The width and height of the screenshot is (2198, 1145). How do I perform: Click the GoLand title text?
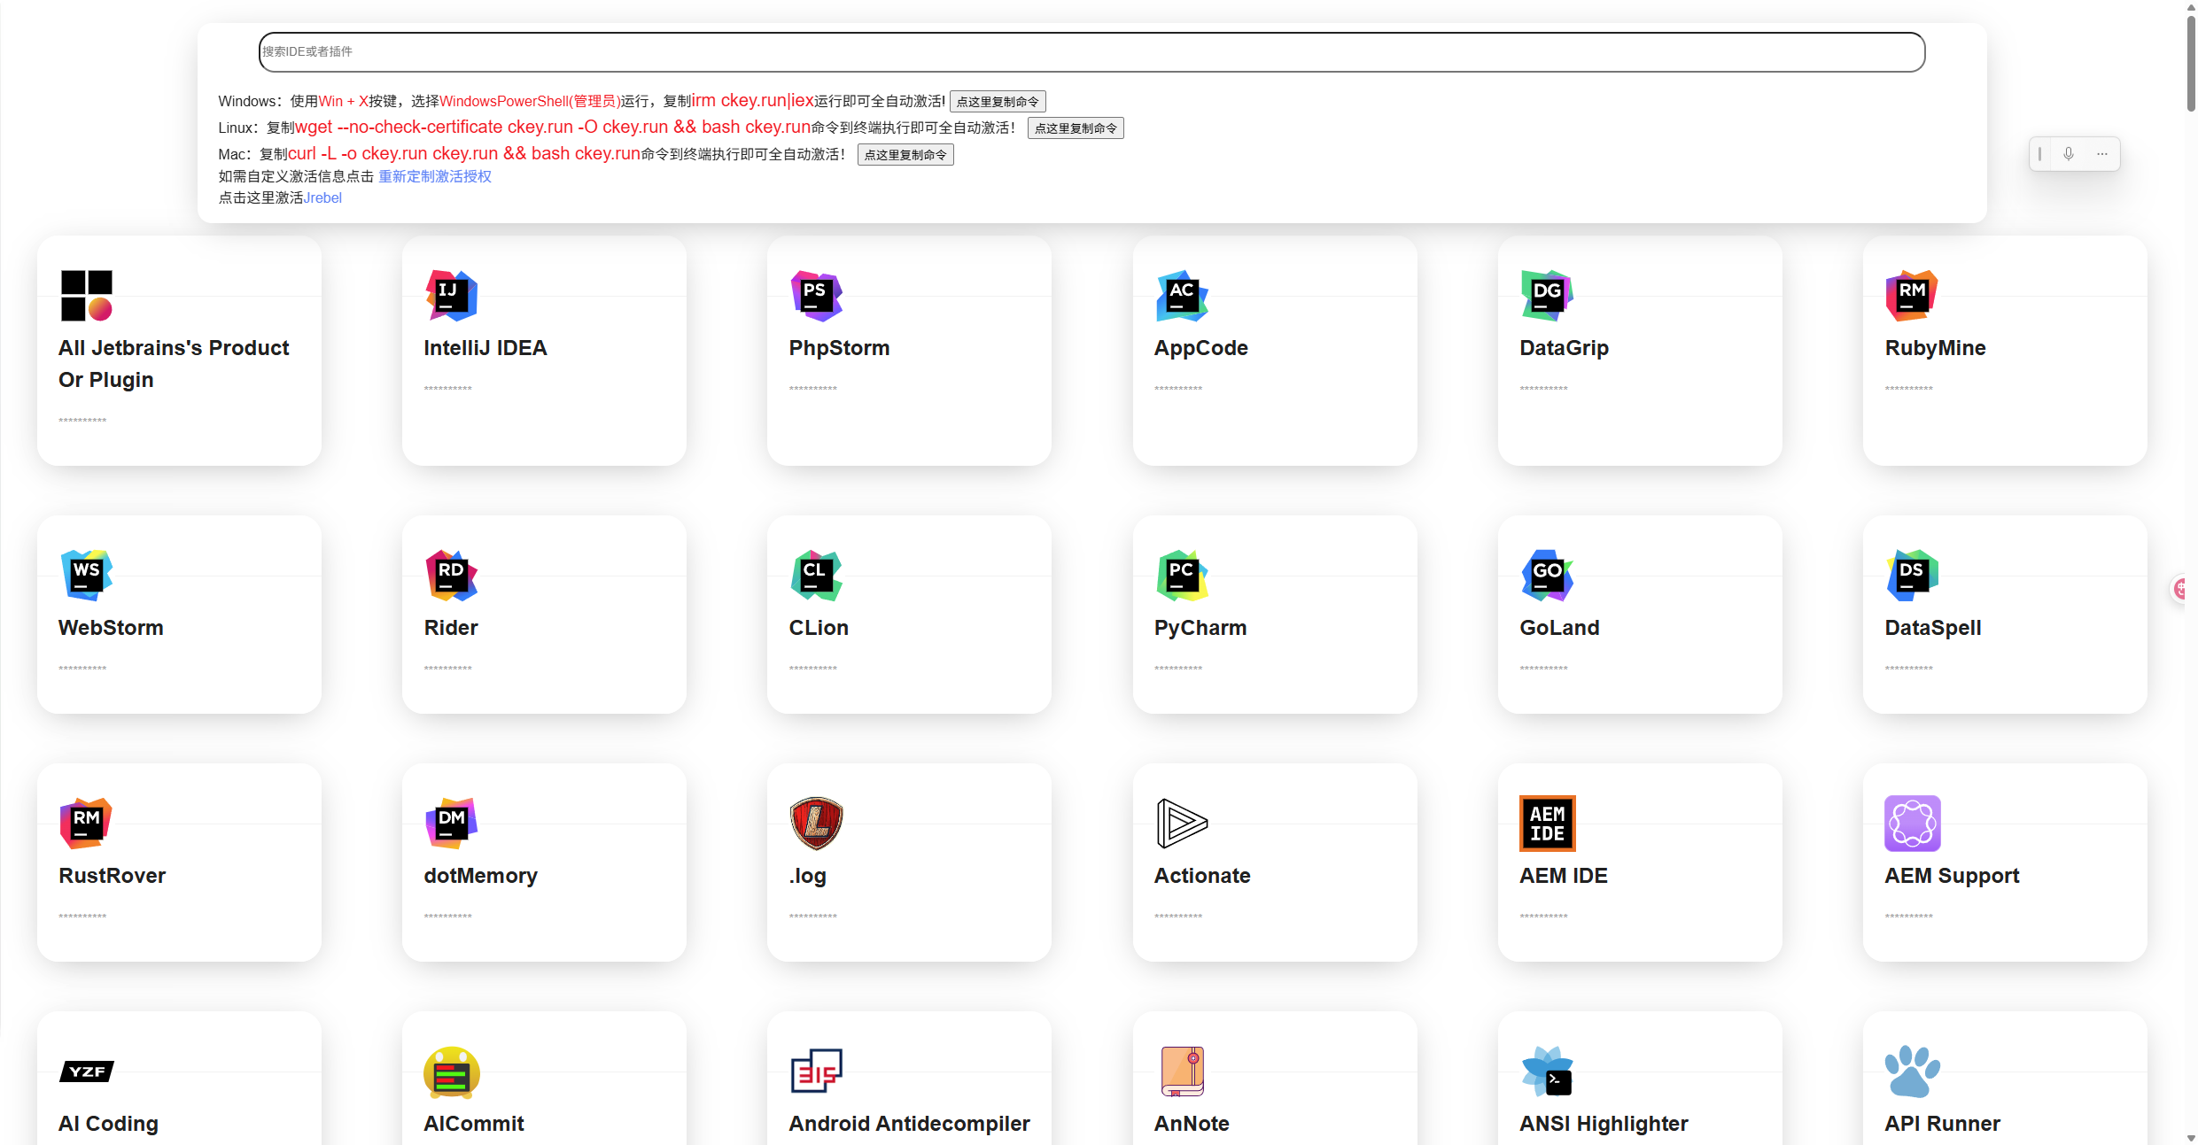click(x=1559, y=628)
